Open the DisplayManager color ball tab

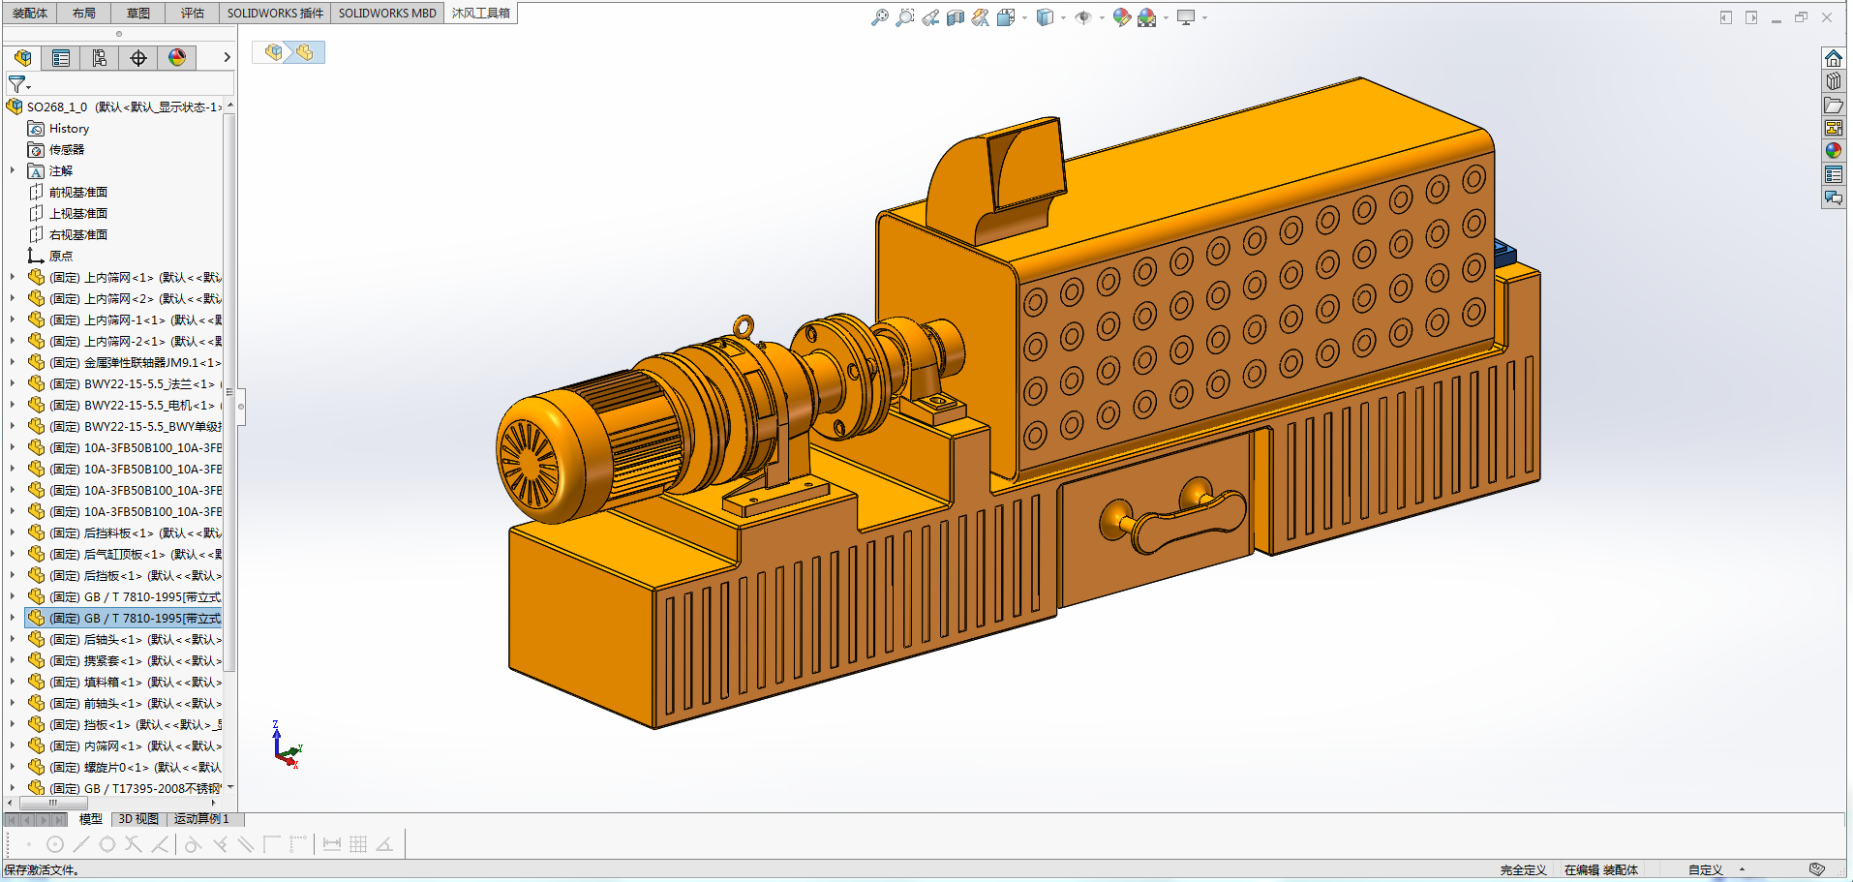177,57
